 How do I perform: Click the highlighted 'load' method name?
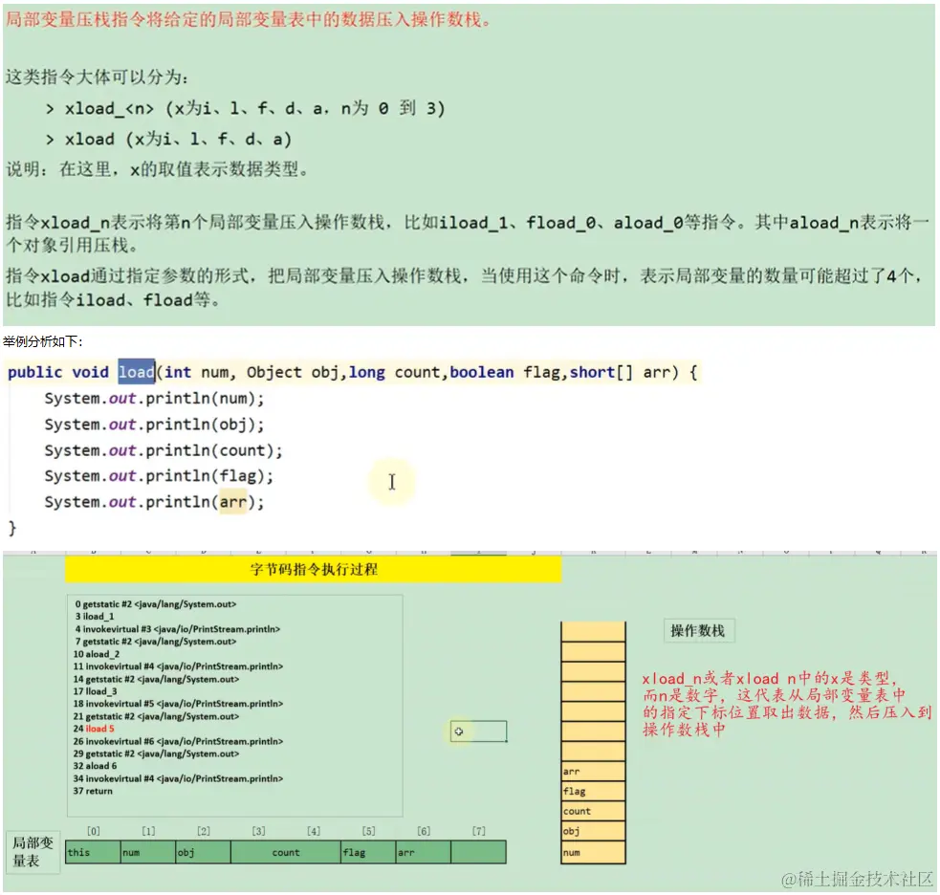coord(137,372)
